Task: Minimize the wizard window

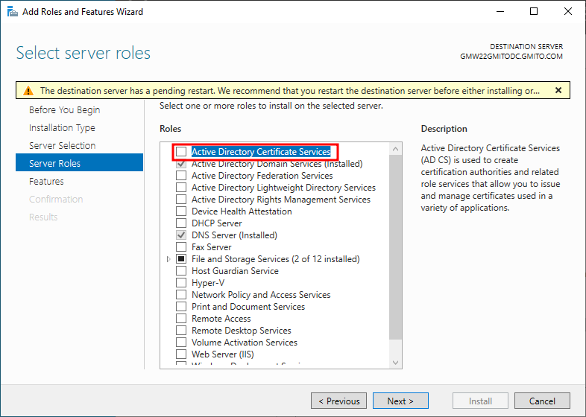Action: coord(500,12)
